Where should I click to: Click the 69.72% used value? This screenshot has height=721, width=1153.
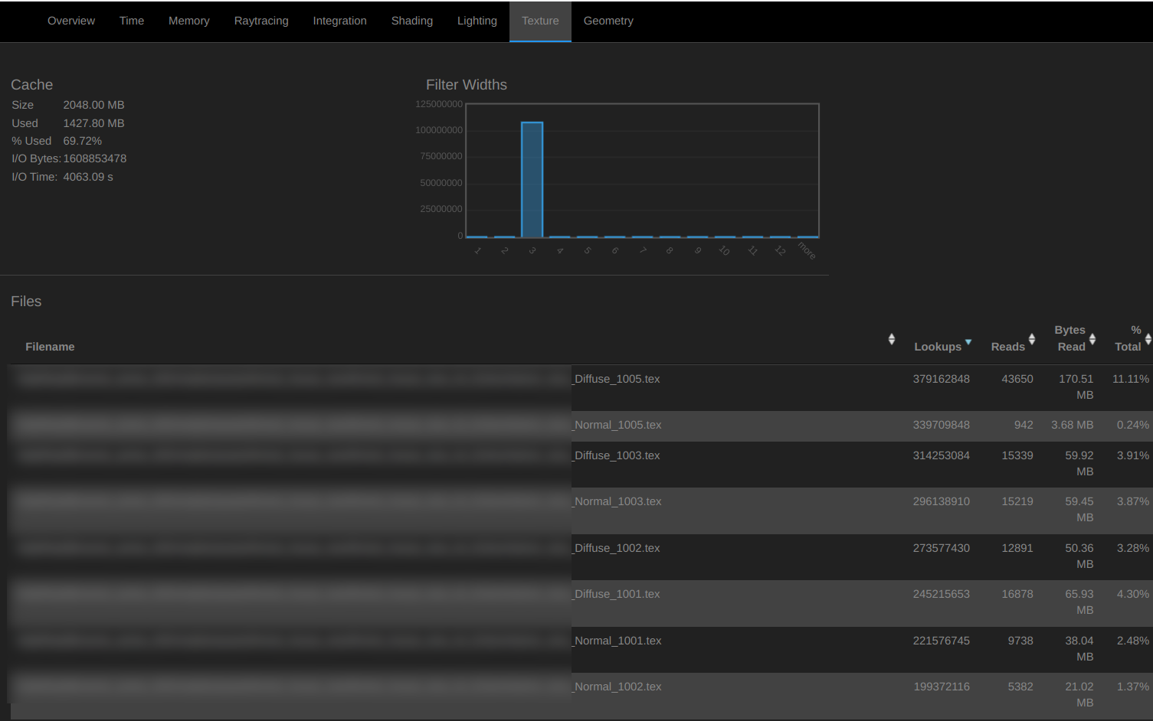pyautogui.click(x=83, y=141)
